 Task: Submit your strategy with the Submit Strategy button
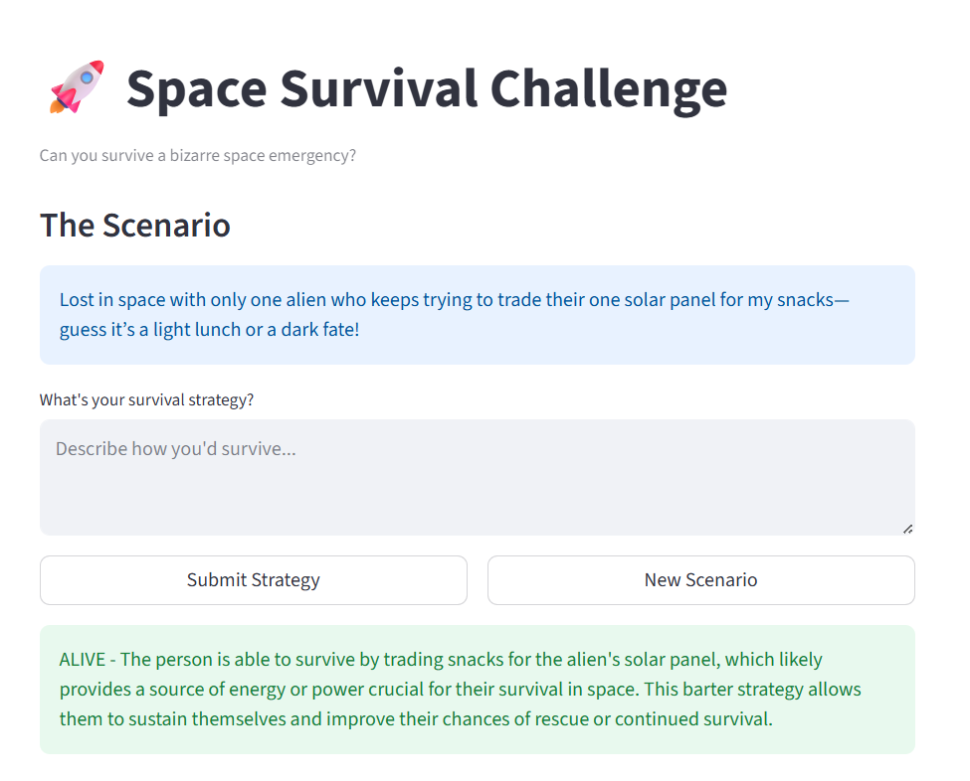pyautogui.click(x=254, y=580)
